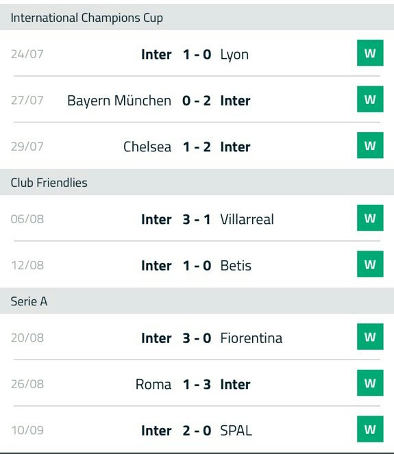Open the International Champions Cup section header

click(197, 17)
